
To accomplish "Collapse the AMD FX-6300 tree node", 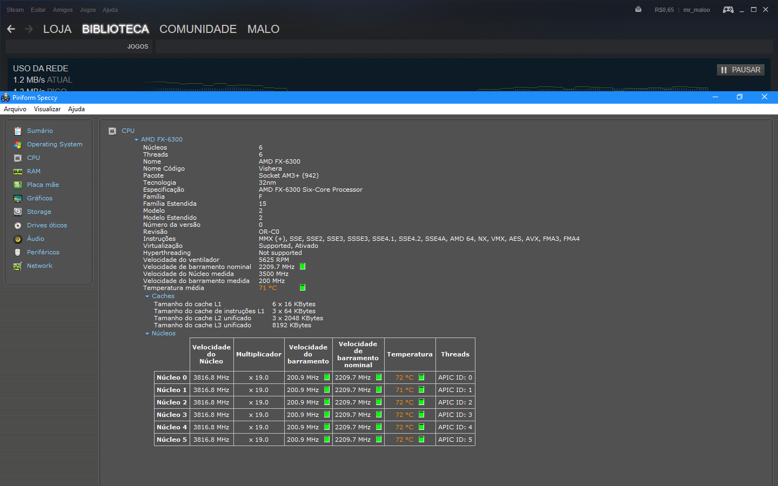I will click(x=137, y=140).
